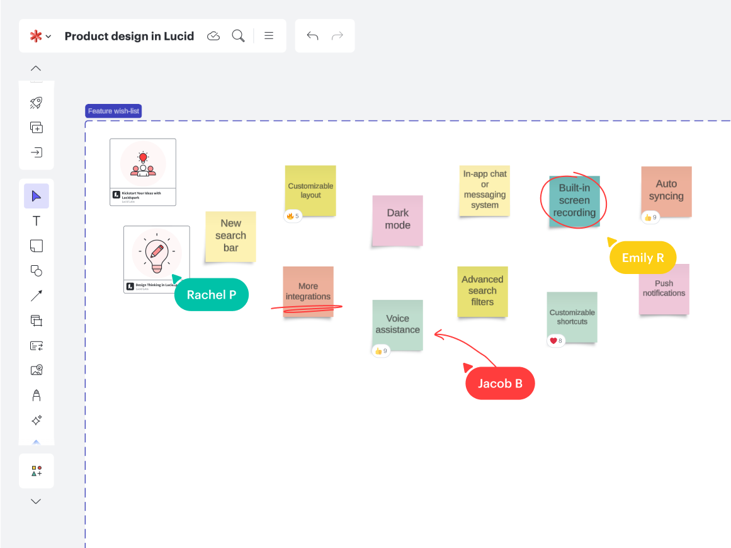Expand toolbar with the bottom down chevron
This screenshot has height=548, width=731.
(x=37, y=502)
